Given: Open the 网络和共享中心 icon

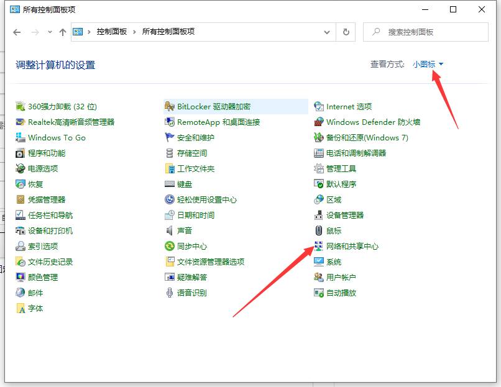Looking at the screenshot, I should [319, 247].
